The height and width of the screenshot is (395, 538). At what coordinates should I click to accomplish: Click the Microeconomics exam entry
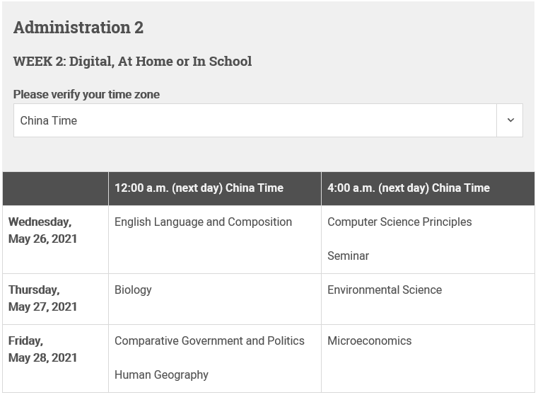point(370,340)
